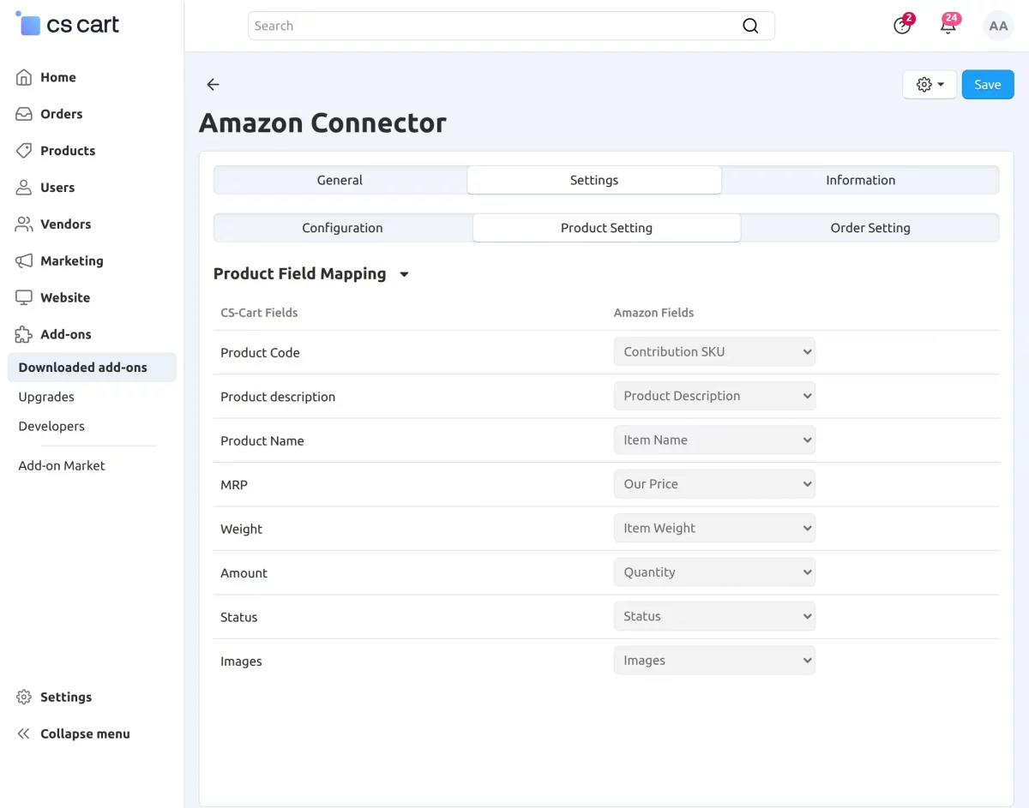Open the Product Name Item Name dropdown
The image size is (1029, 808).
[714, 440]
